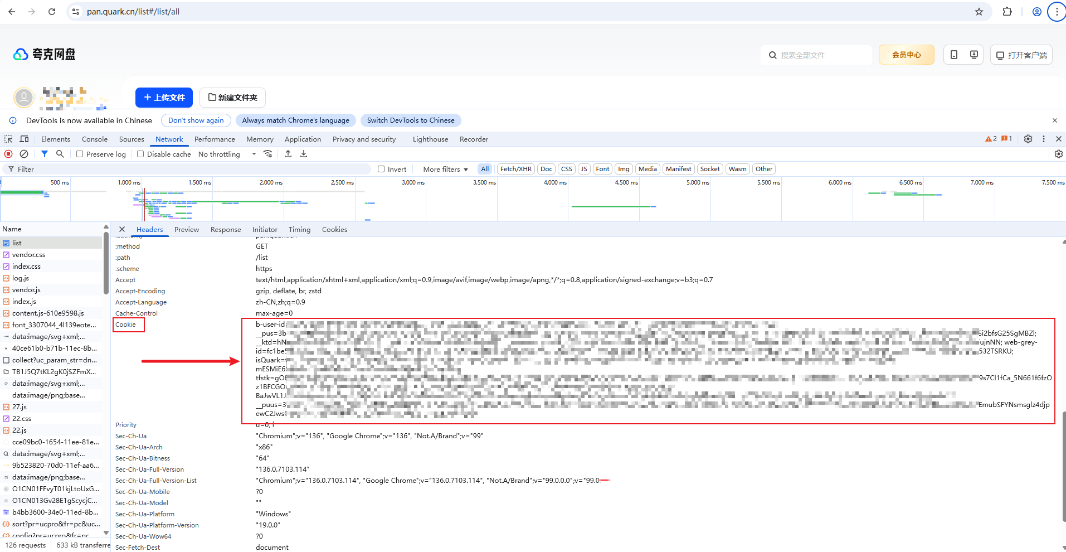Click the import HAR file icon

[x=288, y=154]
